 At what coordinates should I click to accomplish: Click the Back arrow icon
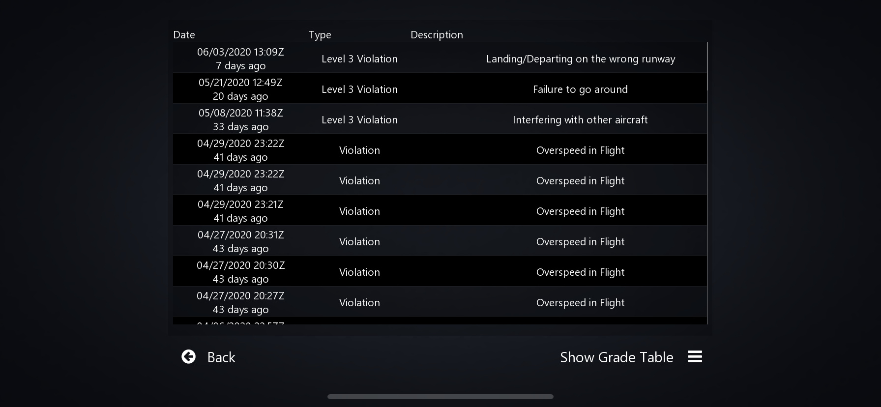pyautogui.click(x=188, y=357)
